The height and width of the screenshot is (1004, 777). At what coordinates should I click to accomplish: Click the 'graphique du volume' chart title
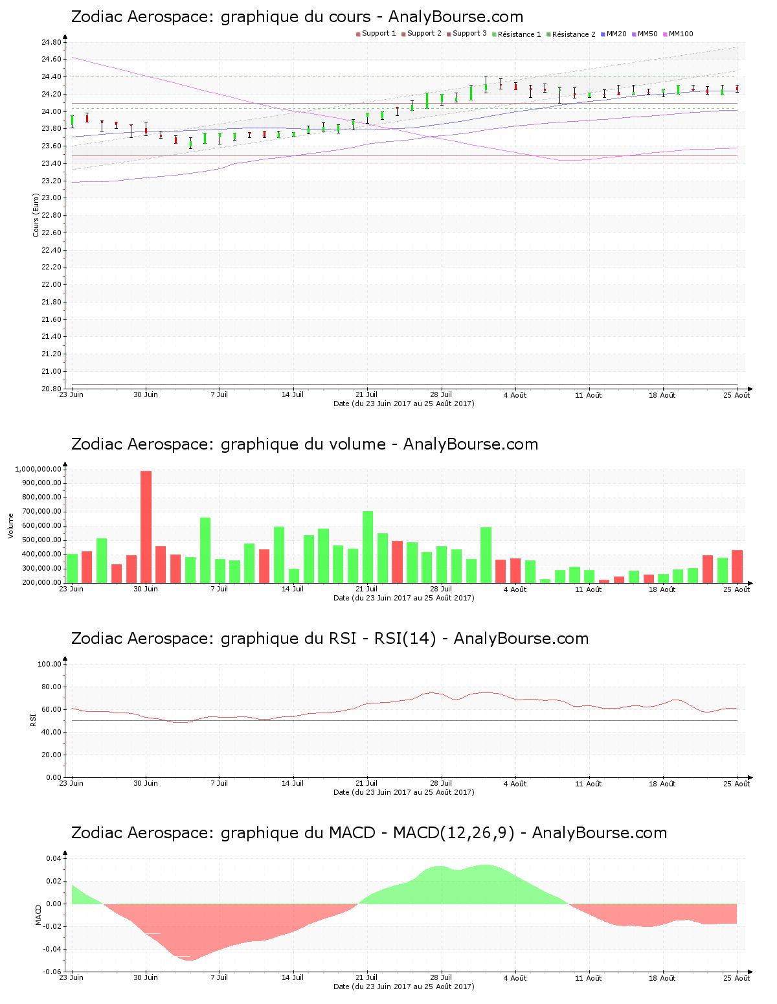pyautogui.click(x=304, y=444)
